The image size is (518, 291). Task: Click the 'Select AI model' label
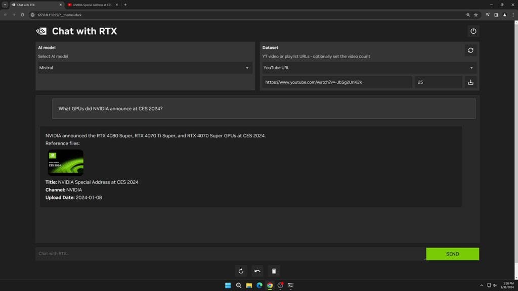53,57
